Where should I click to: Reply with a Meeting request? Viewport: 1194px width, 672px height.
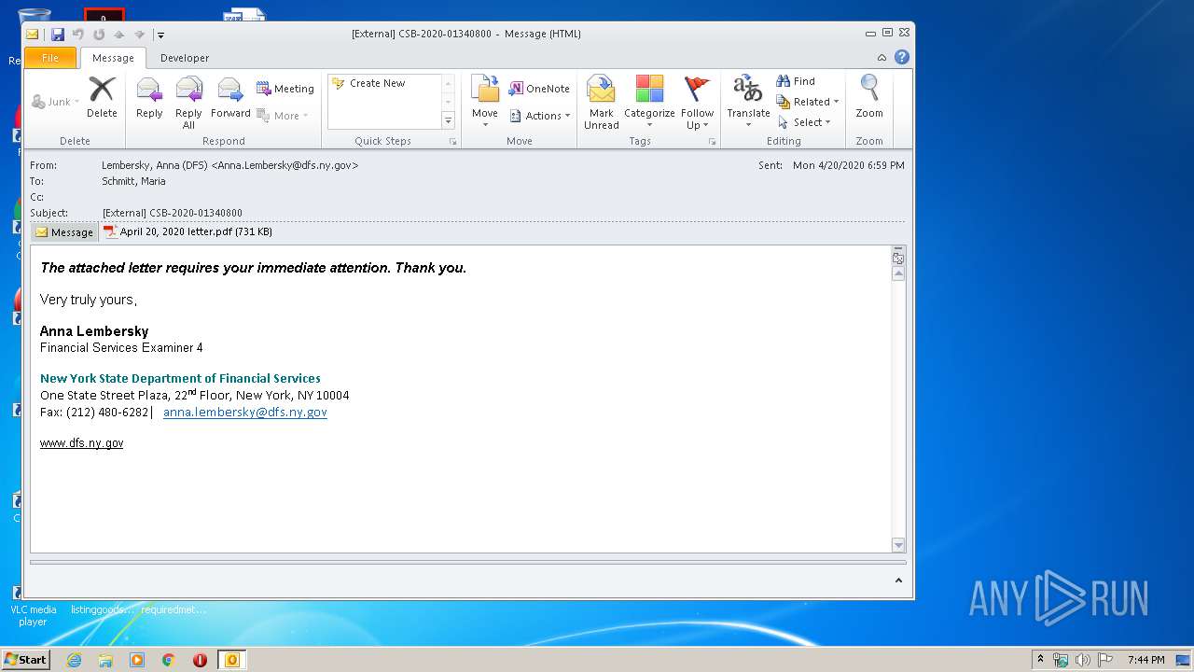[285, 89]
